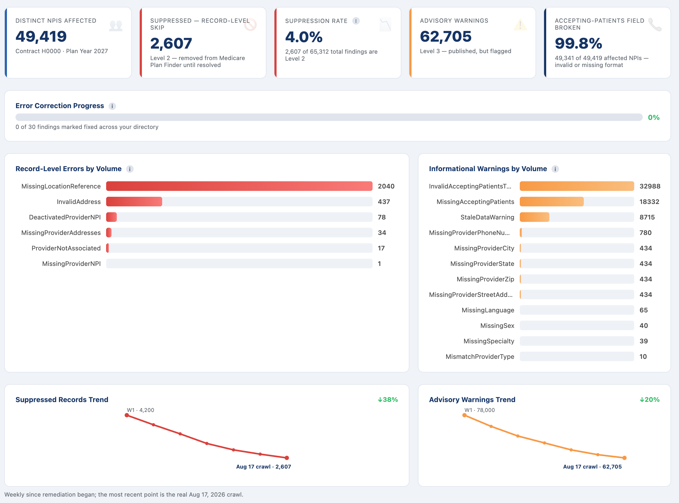Screen dimensions: 679x503
Task: Click Aug 17 crawl point on Advisory trend
Action: (625, 458)
